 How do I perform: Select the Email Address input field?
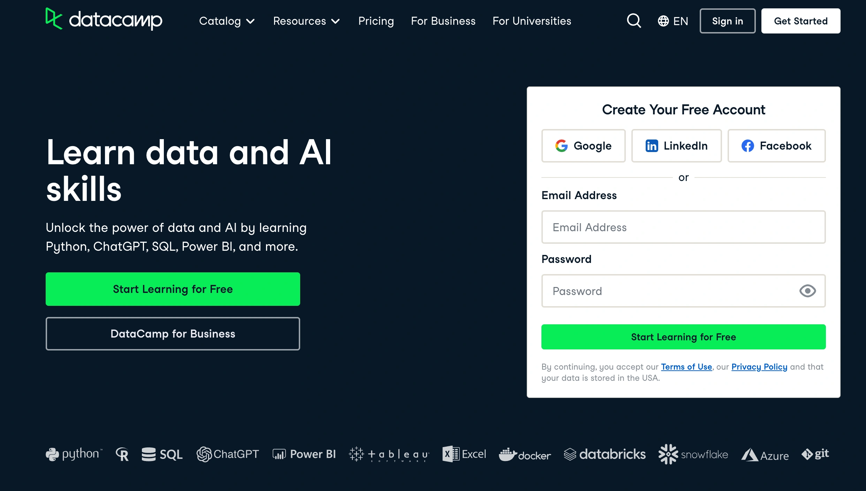pos(683,227)
